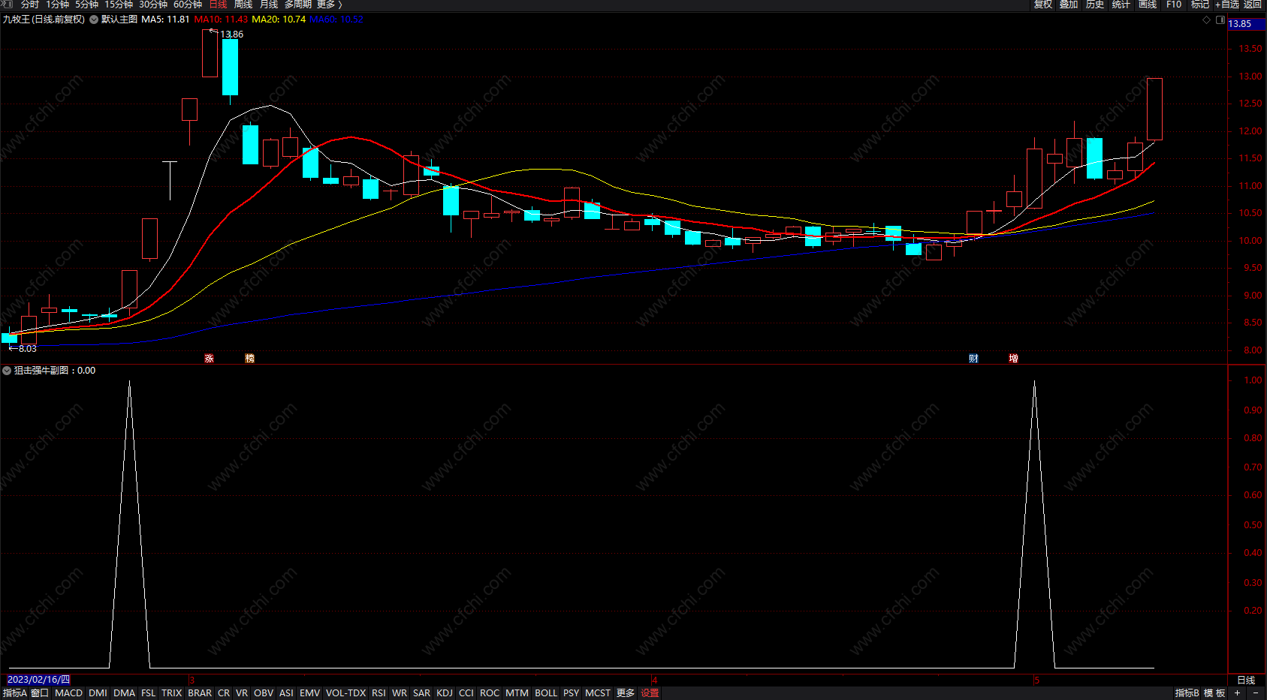Switch to the 5分钟 period

coord(87,5)
